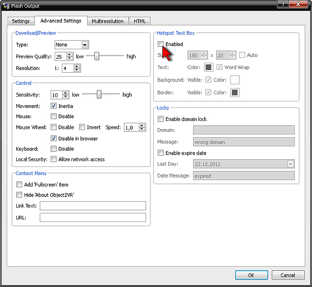The width and height of the screenshot is (312, 287).
Task: Enable the Mouse Wheel Invert checkbox
Action: (x=82, y=127)
